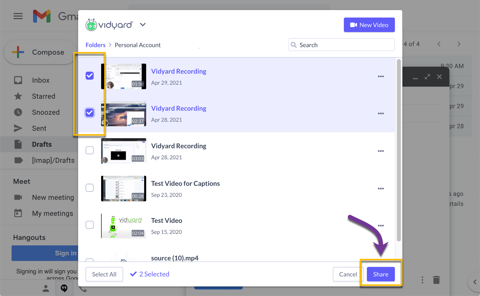Show Gmail side panel arrow

coord(475,282)
